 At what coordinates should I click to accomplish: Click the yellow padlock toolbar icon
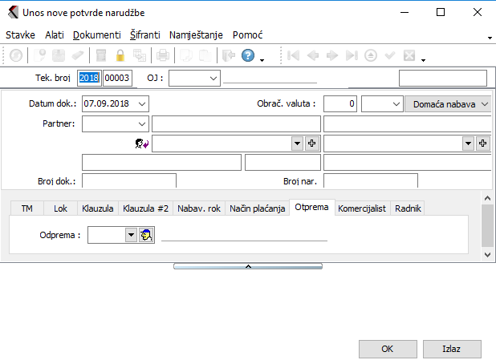pyautogui.click(x=120, y=56)
